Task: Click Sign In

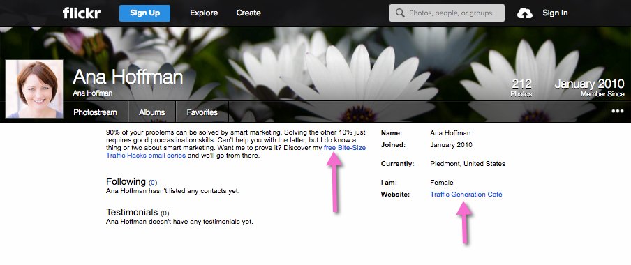Action: tap(555, 13)
